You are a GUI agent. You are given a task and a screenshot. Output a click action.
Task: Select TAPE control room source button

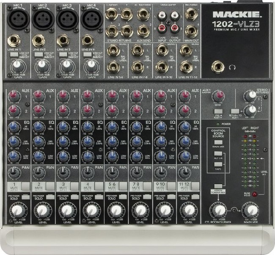coord(218,164)
